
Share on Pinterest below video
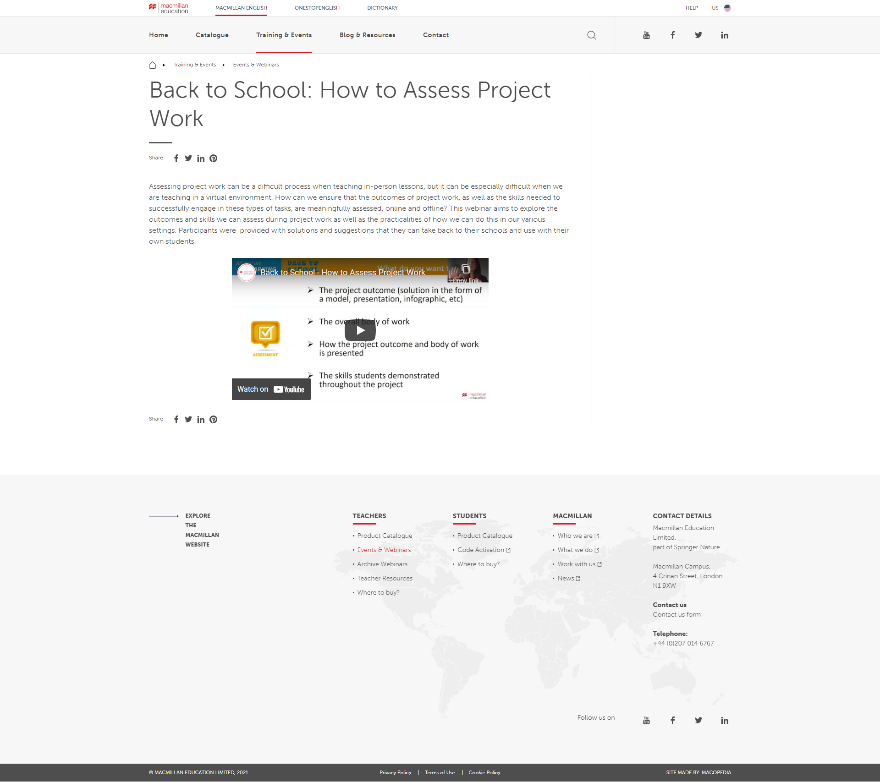[213, 420]
